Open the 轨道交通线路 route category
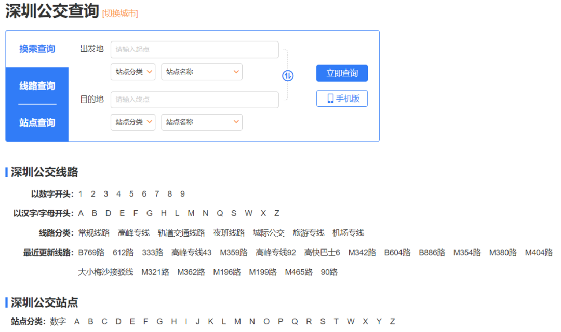The image size is (561, 332). [x=181, y=233]
